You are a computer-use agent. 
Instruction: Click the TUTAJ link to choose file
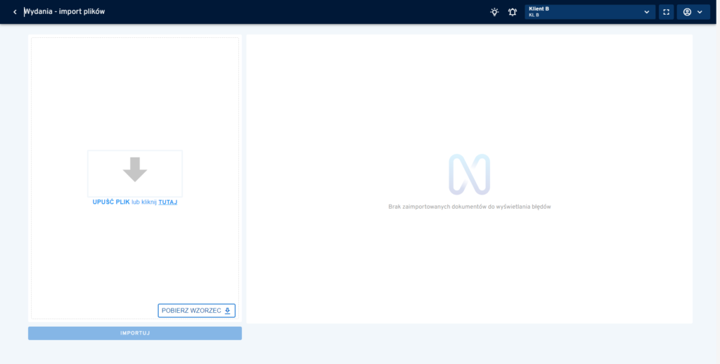[x=167, y=202]
